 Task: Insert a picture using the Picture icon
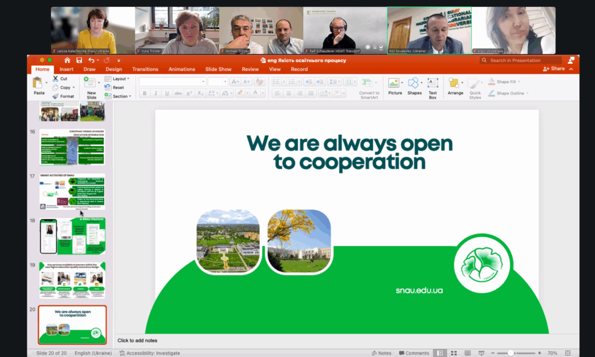(395, 85)
